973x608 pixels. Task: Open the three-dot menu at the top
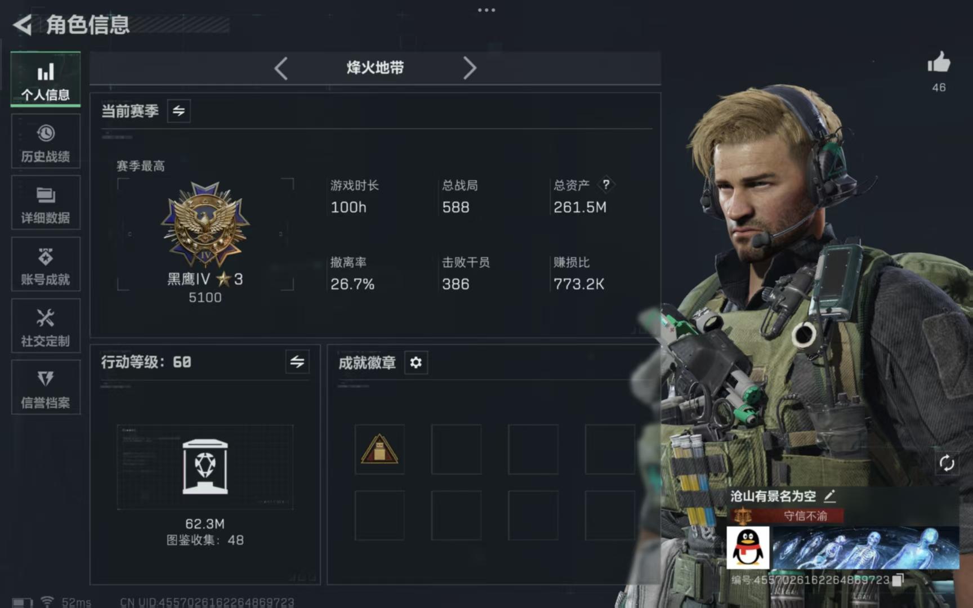tap(486, 10)
